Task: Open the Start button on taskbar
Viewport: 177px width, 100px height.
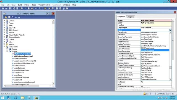Action: coord(2,98)
